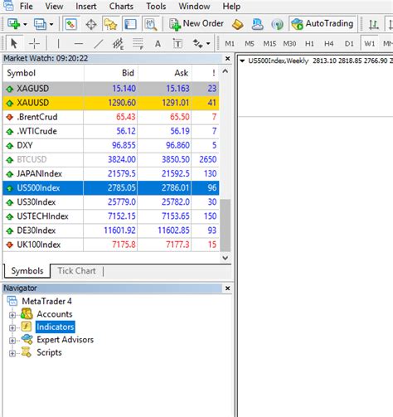Image resolution: width=393 pixels, height=417 pixels.
Task: Select the XAGUSD symbol row
Action: coord(111,89)
